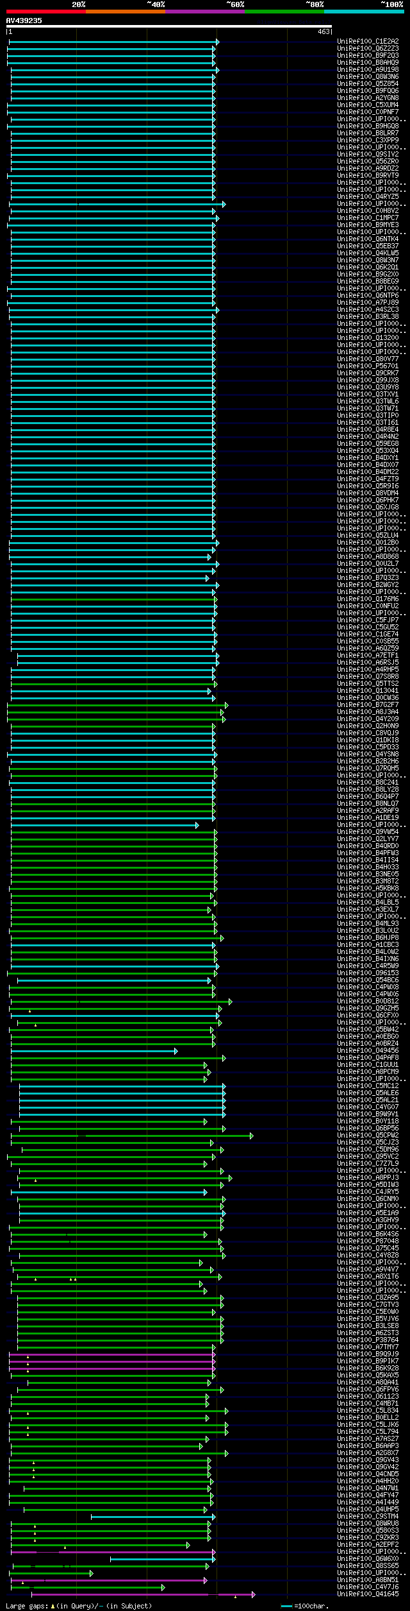
Task: Select label UniRef100_C8VQJ9
Action: pyautogui.click(x=368, y=734)
